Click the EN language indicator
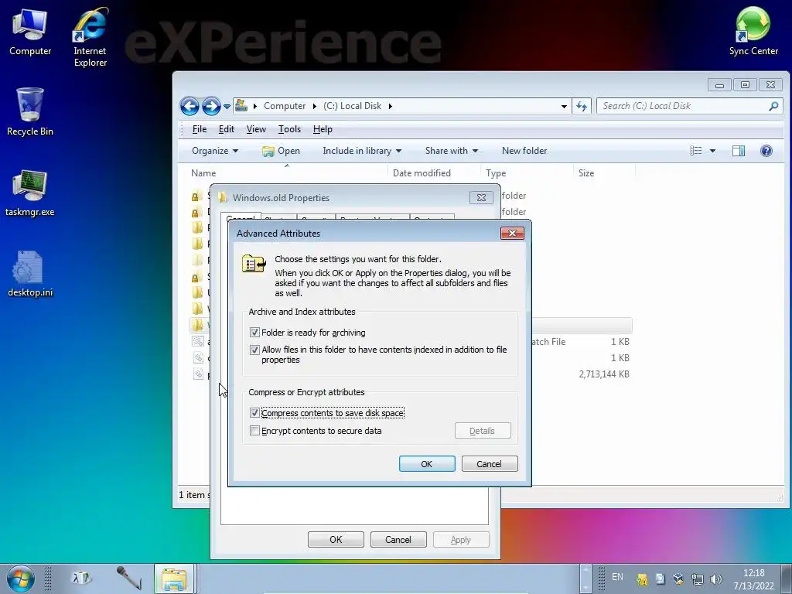Screen dimensions: 792x594 [617, 577]
